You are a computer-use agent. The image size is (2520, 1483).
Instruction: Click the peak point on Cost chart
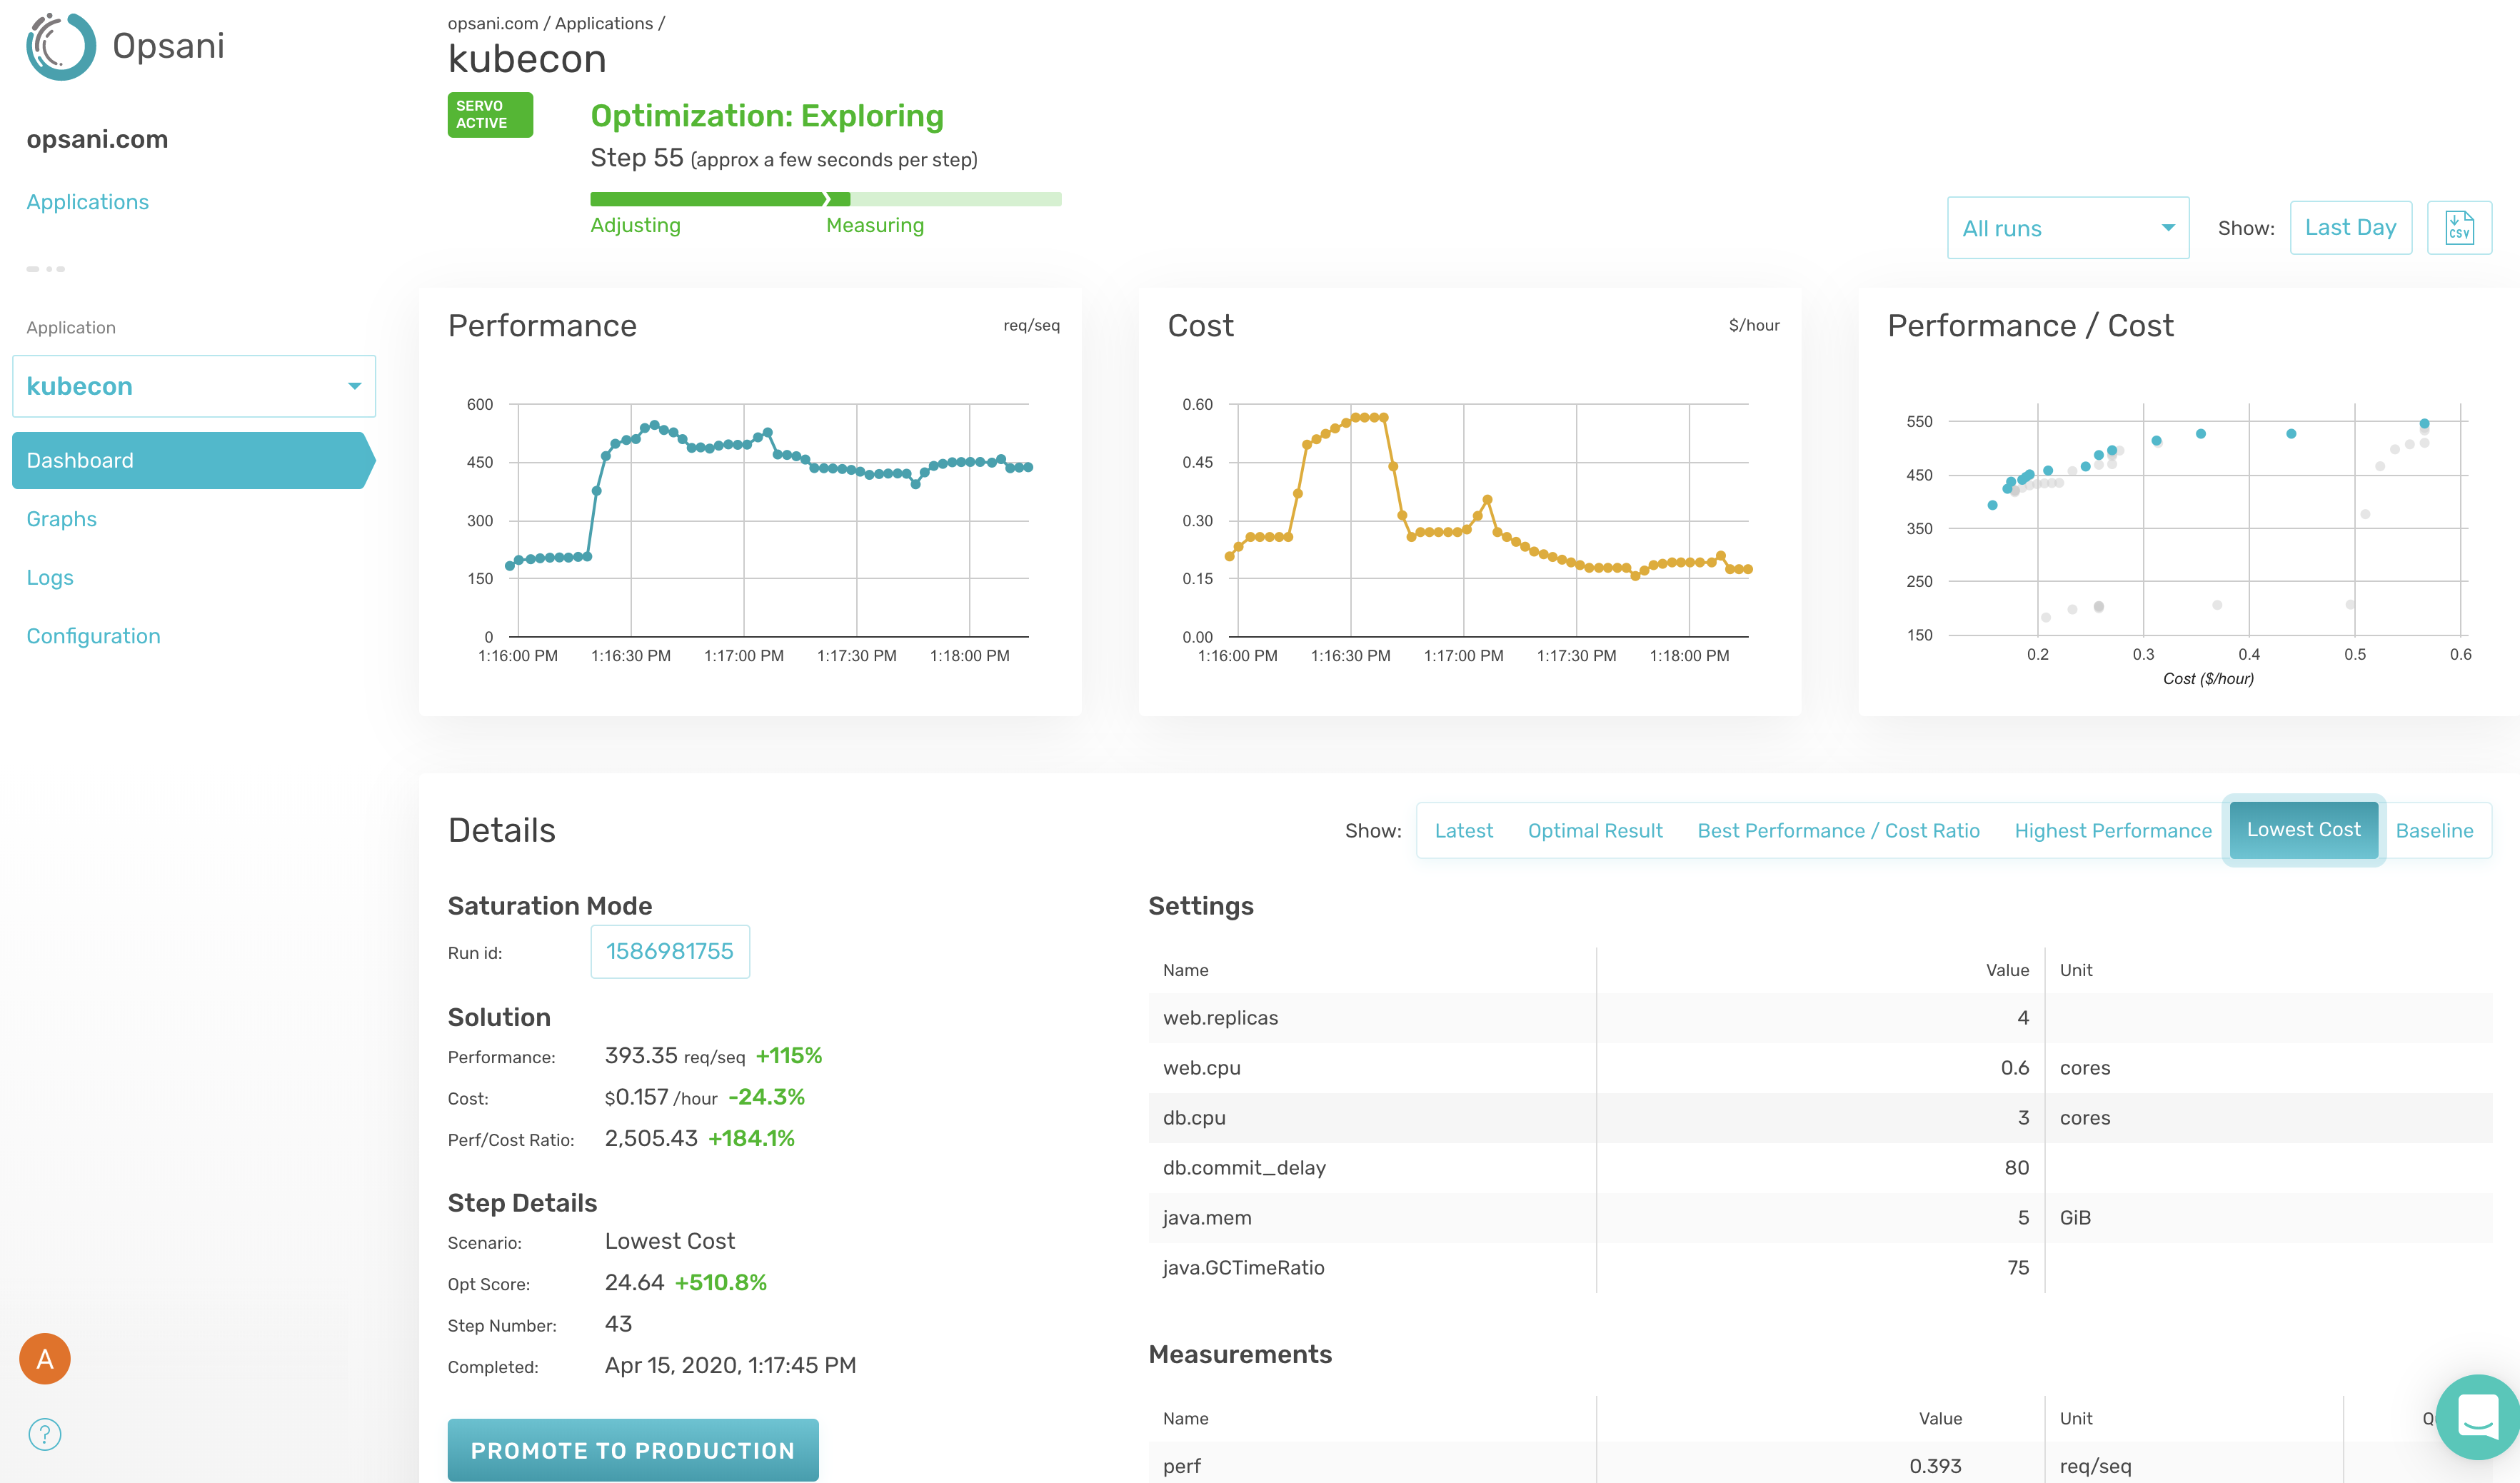[1365, 417]
